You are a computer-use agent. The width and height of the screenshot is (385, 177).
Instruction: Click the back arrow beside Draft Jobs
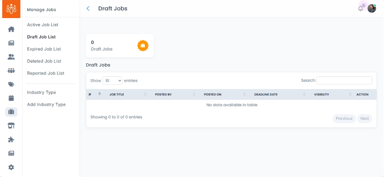88,8
